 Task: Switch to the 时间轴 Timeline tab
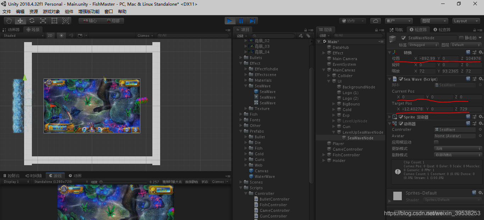tap(34, 175)
